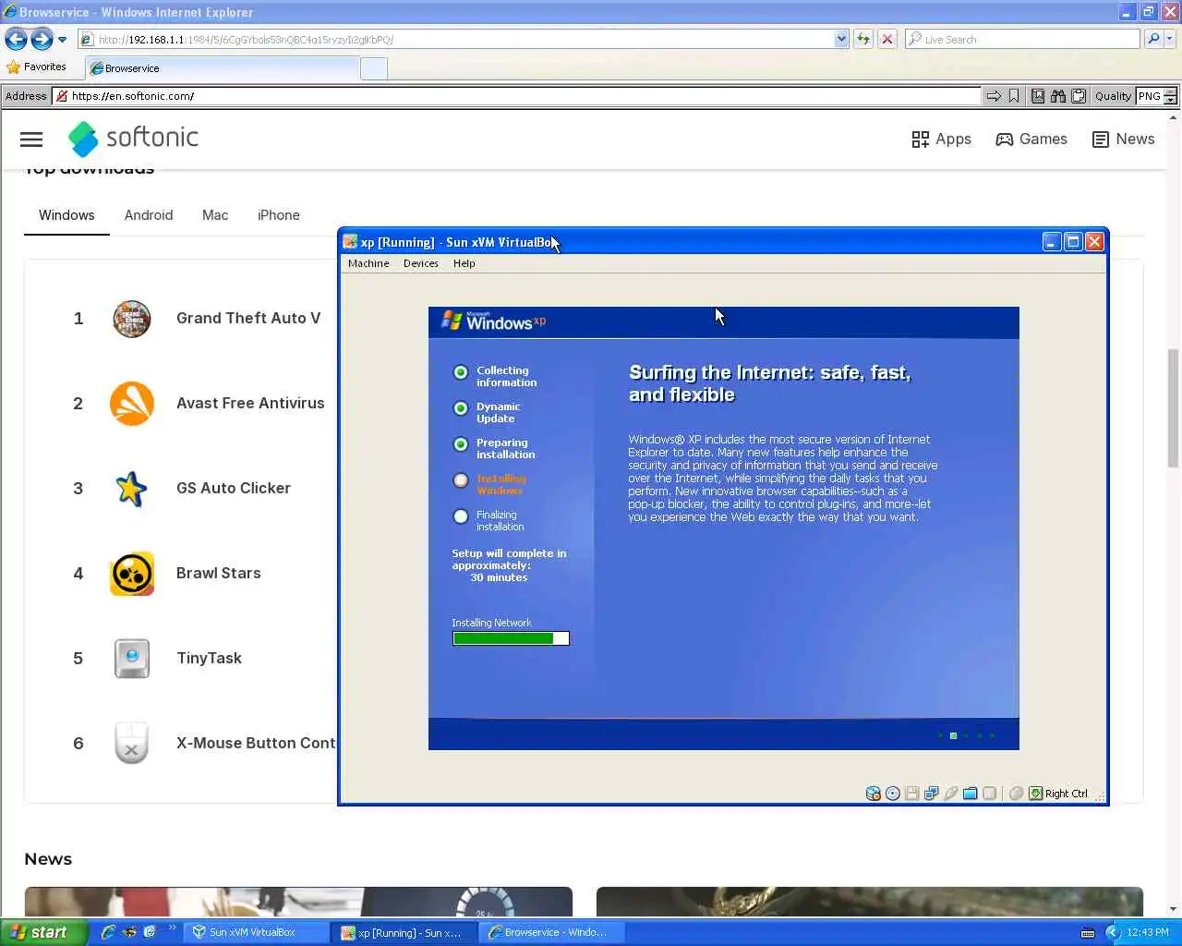The image size is (1182, 946).
Task: Click the VirtualBox floppy status icon
Action: pyautogui.click(x=912, y=794)
